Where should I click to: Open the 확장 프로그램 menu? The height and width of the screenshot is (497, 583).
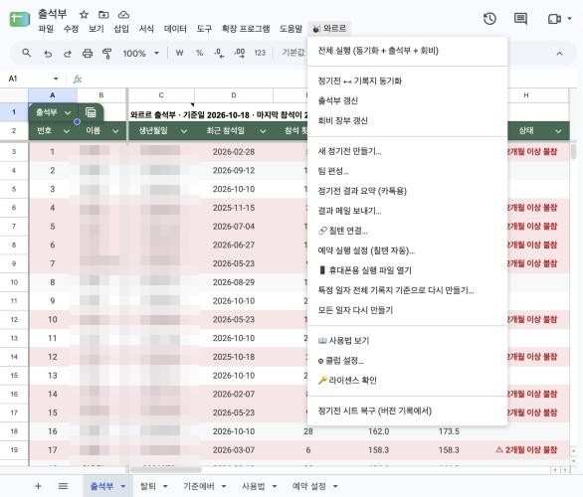(246, 29)
